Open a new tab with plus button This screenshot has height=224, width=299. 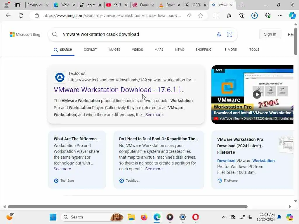pyautogui.click(x=242, y=5)
